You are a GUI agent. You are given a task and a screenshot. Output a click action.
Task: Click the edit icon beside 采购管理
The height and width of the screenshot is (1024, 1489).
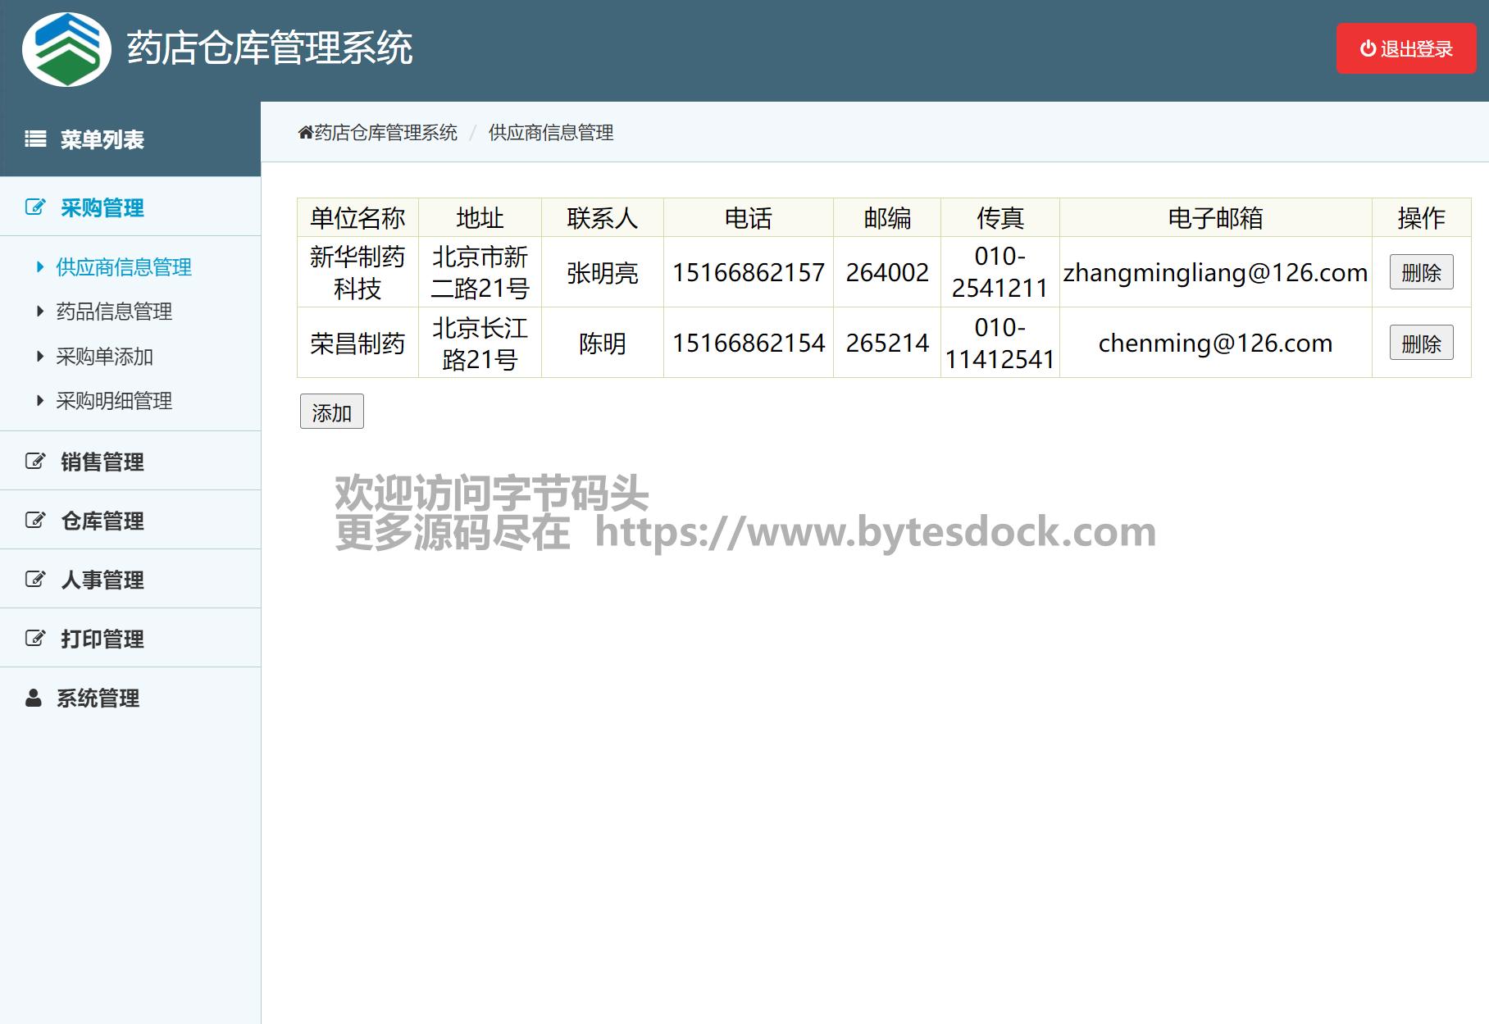click(35, 207)
